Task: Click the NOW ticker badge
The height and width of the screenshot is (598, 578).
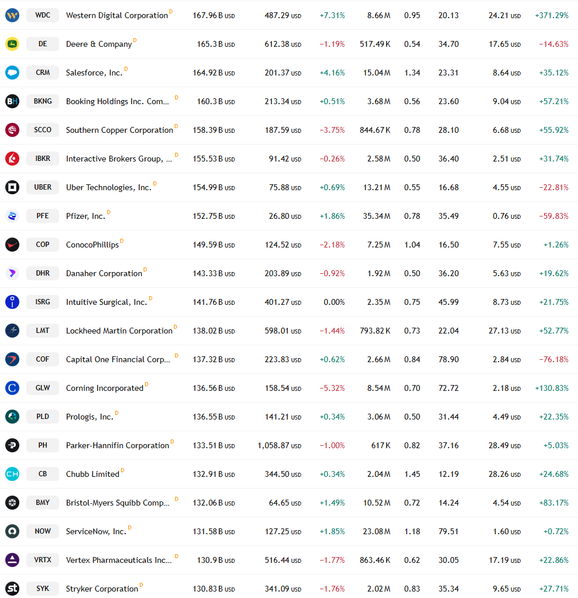Action: [43, 531]
